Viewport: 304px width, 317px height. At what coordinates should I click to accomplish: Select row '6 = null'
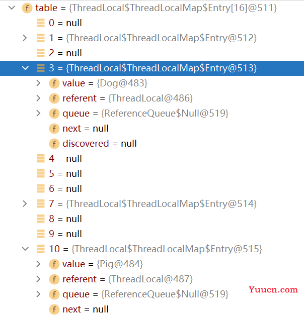point(152,188)
